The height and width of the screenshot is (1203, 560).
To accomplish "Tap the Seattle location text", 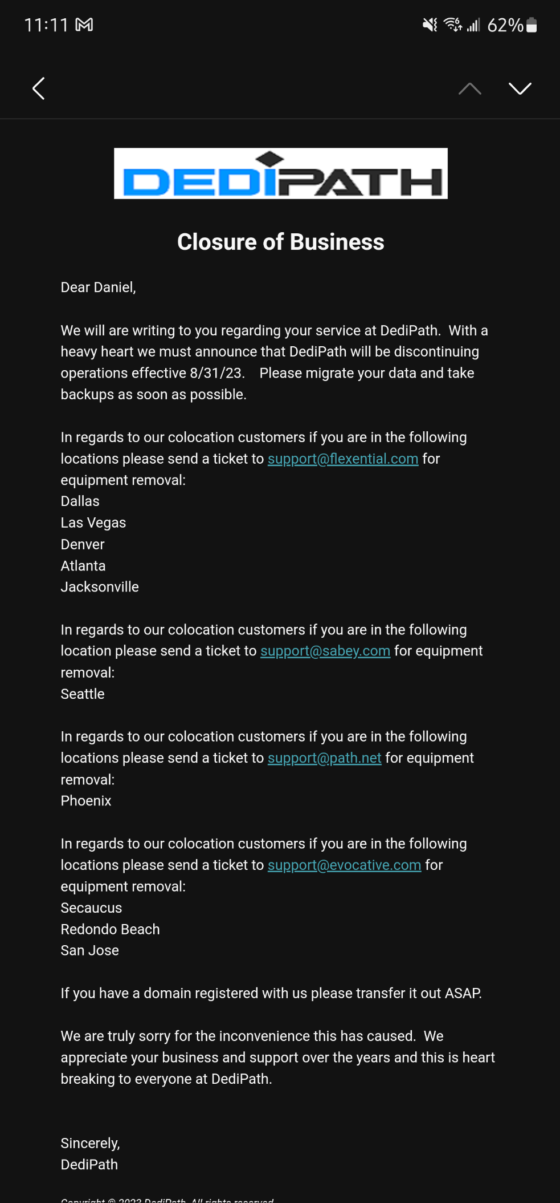I will [83, 694].
